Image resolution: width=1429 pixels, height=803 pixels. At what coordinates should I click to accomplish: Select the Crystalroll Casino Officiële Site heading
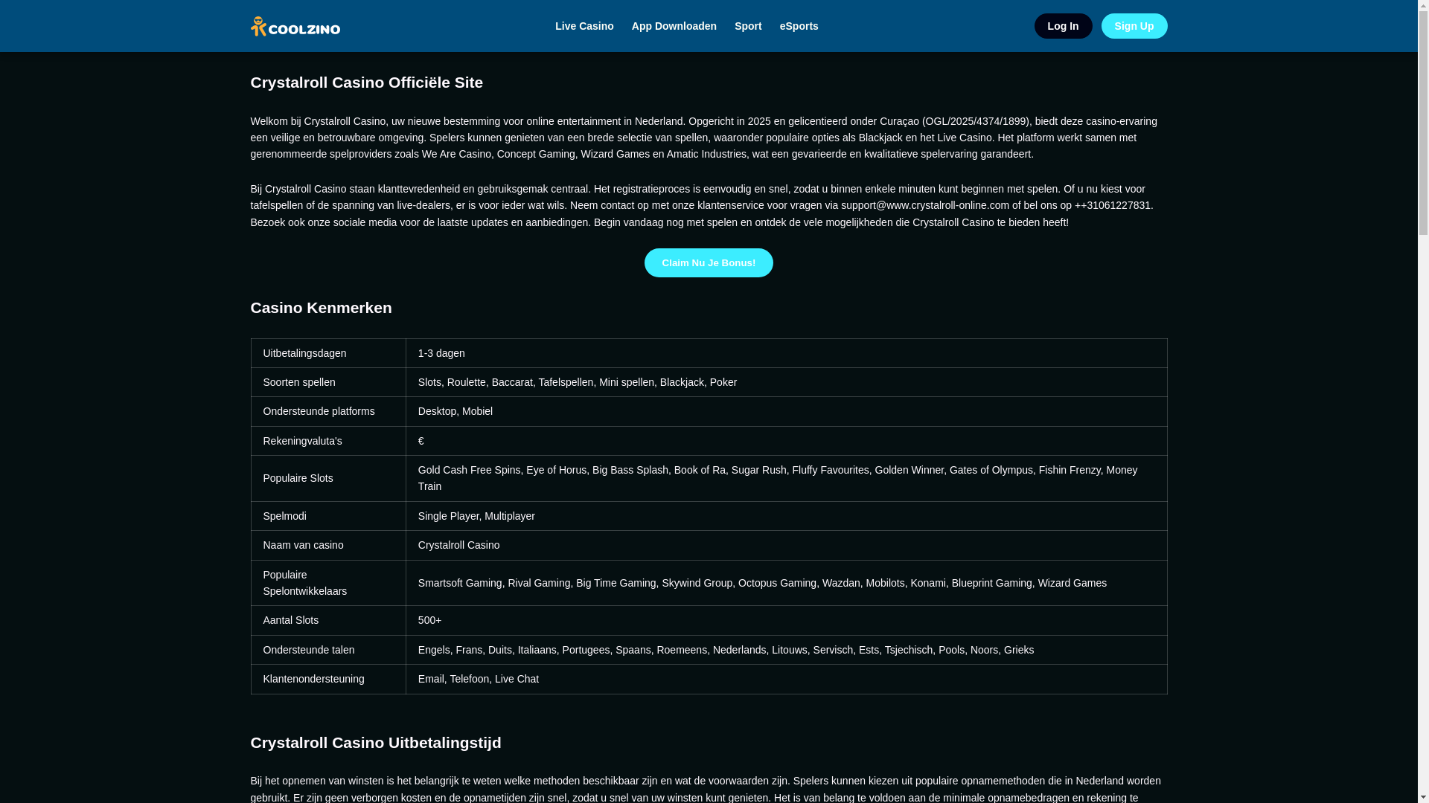(x=366, y=83)
